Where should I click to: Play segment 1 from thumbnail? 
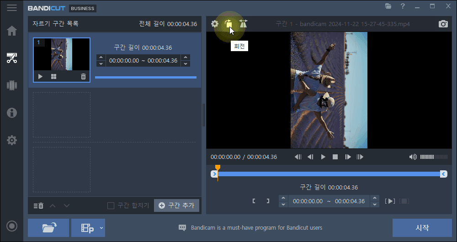pos(41,77)
